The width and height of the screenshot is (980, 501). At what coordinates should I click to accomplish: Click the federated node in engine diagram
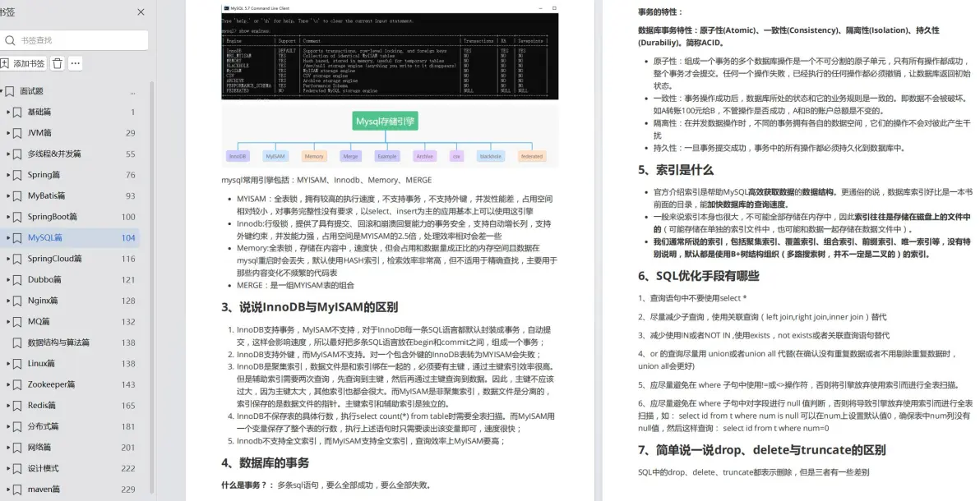click(x=532, y=156)
